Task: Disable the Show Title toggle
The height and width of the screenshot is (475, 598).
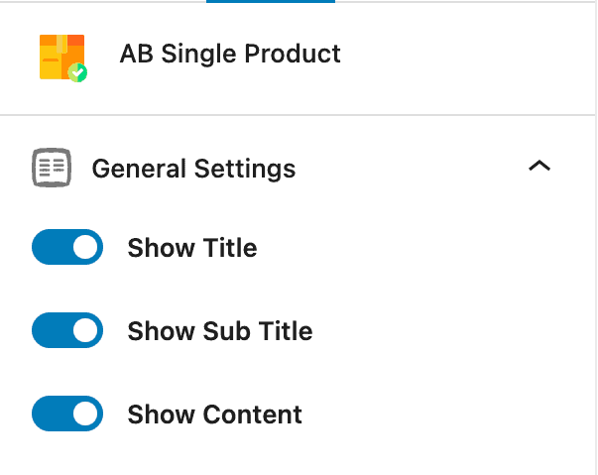Action: click(x=67, y=247)
